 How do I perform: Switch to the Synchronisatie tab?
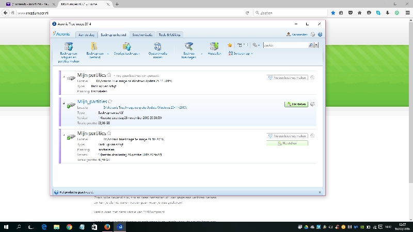(x=142, y=35)
